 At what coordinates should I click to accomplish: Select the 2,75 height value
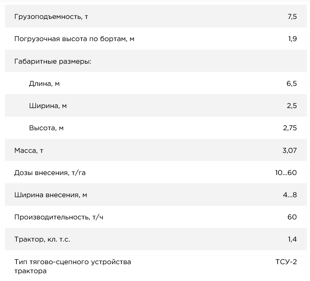pyautogui.click(x=289, y=128)
